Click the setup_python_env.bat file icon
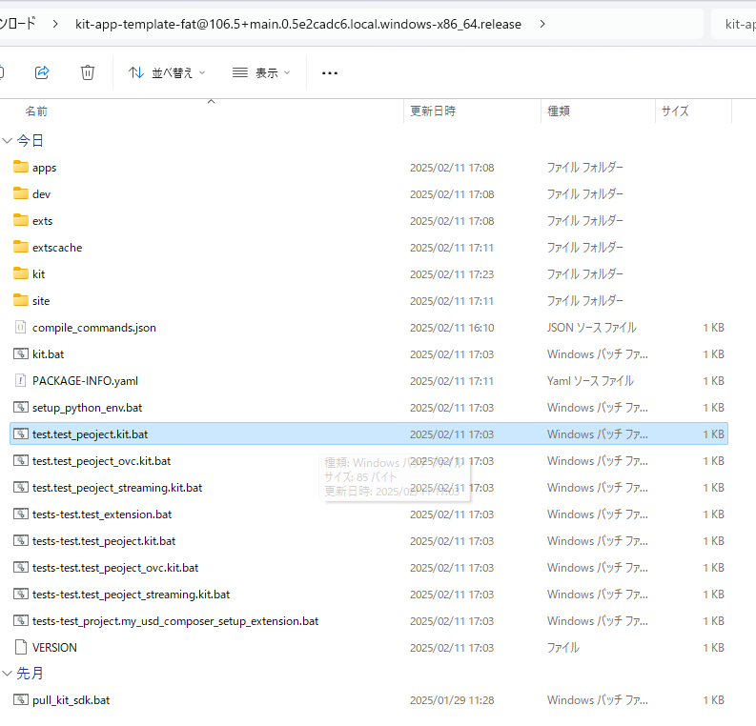Image resolution: width=756 pixels, height=726 pixels. 20,408
